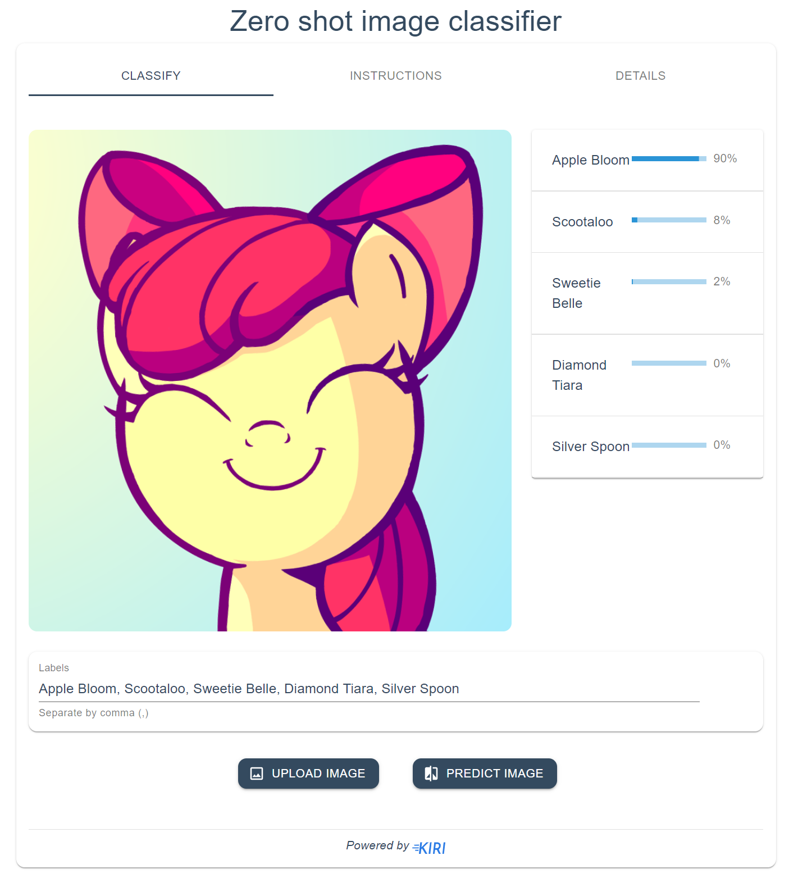
Task: Select the Diamond Tiara result row
Action: (647, 375)
